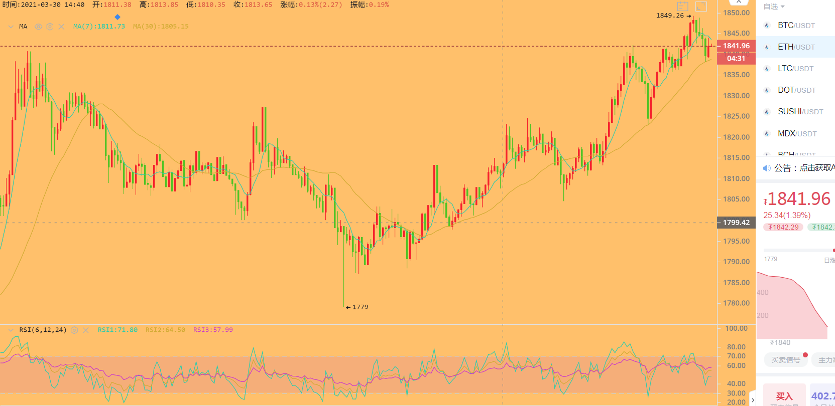The image size is (835, 406).
Task: Select ETH/USDT pair
Action: click(796, 47)
